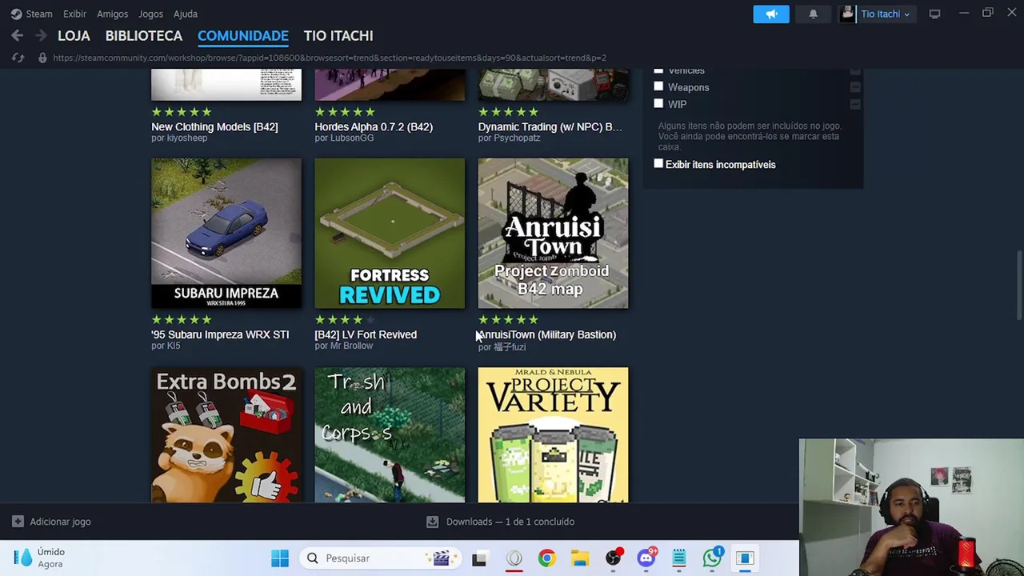Click the padlock icon beside URL
1024x576 pixels.
tap(42, 58)
